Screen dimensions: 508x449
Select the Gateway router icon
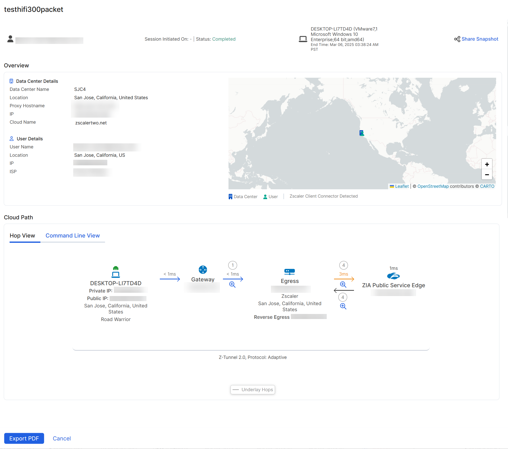pos(203,269)
